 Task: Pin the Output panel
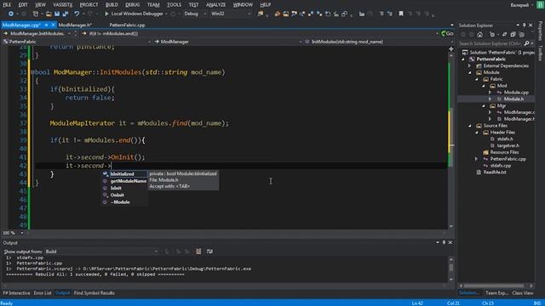444,242
